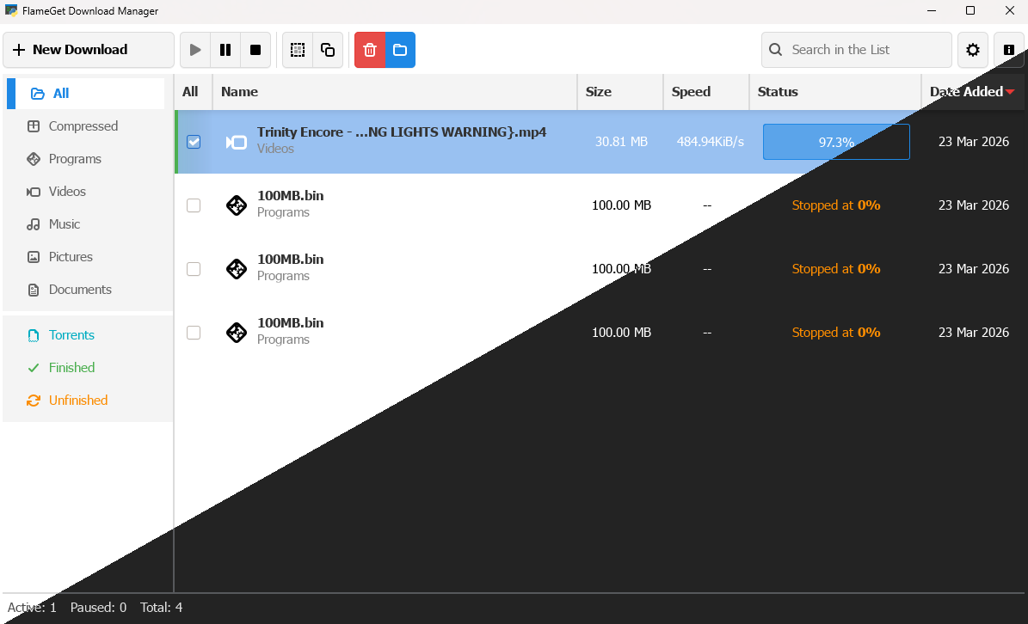Open the Torrents category
This screenshot has height=624, width=1028.
[x=71, y=334]
